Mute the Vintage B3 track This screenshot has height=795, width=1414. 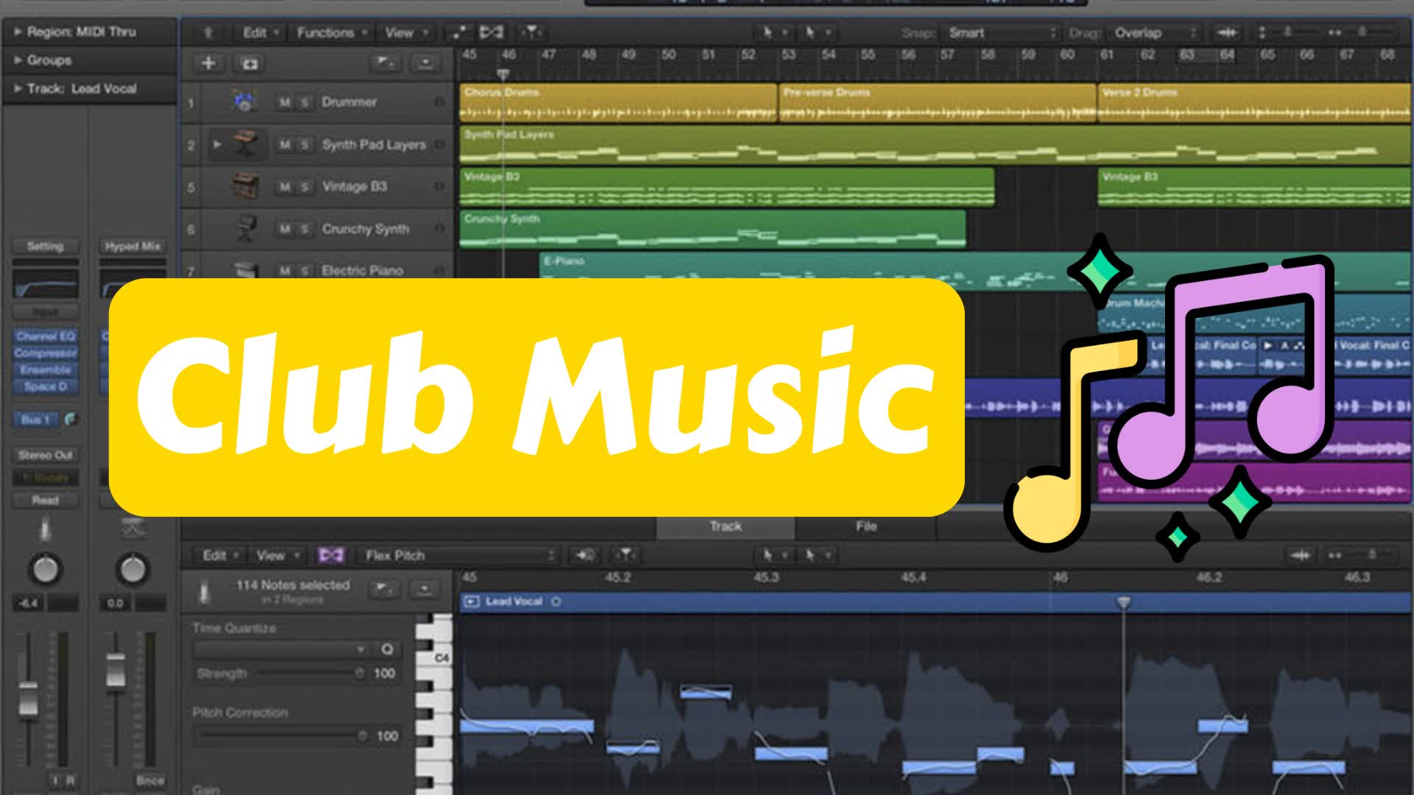(x=286, y=186)
